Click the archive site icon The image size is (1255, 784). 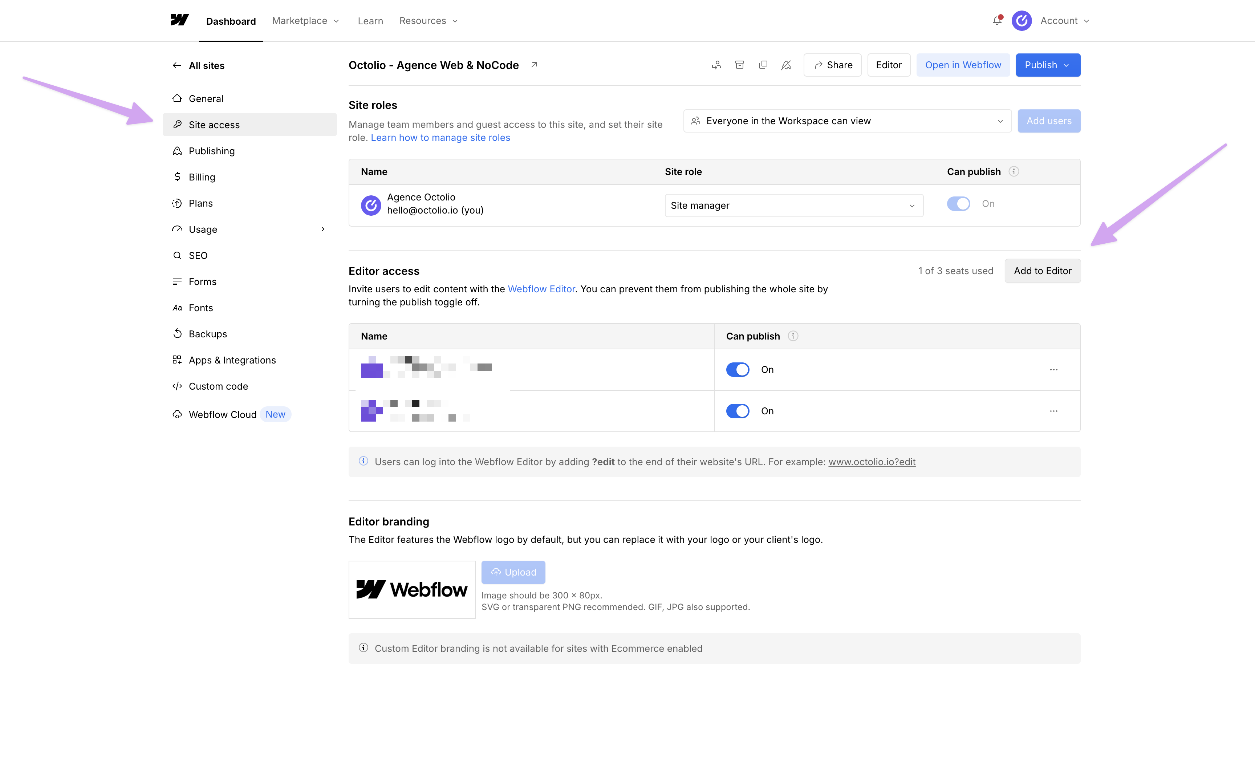pos(740,65)
